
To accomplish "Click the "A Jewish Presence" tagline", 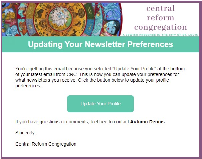I will (160, 35).
